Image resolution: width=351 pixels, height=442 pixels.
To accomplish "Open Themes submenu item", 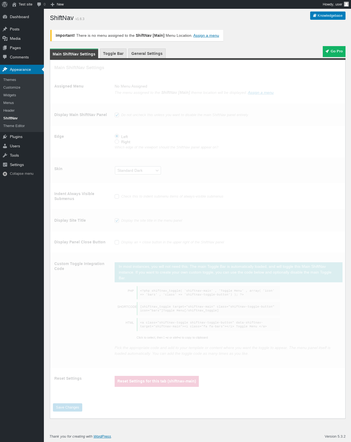I will 10,80.
